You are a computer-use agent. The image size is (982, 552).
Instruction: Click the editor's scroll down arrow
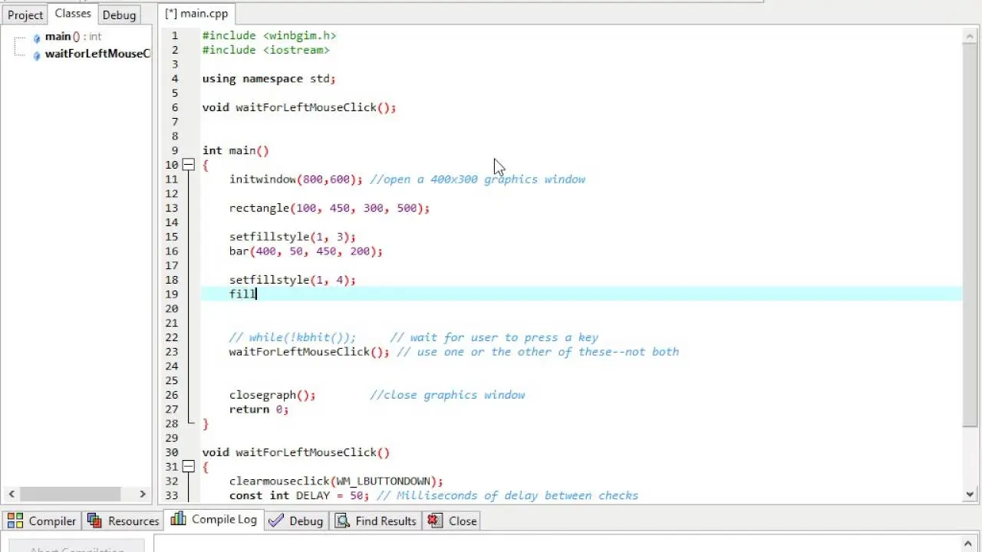[970, 495]
